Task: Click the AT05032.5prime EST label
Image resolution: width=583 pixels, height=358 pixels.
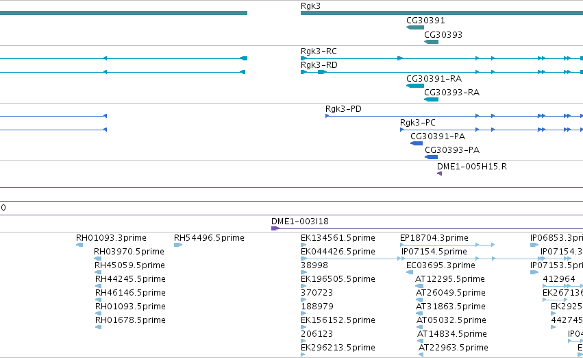Action: tap(451, 320)
